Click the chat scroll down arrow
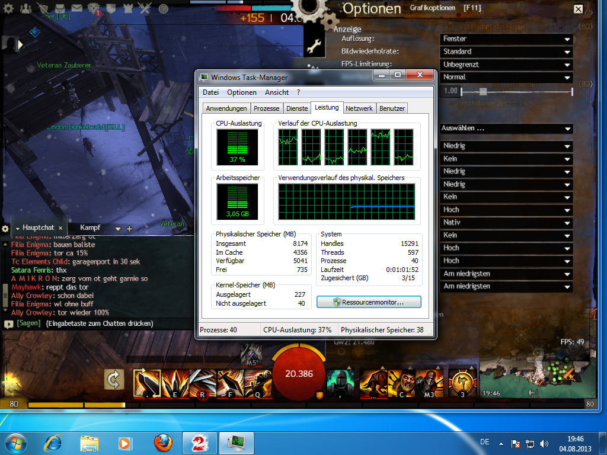 click(5, 310)
